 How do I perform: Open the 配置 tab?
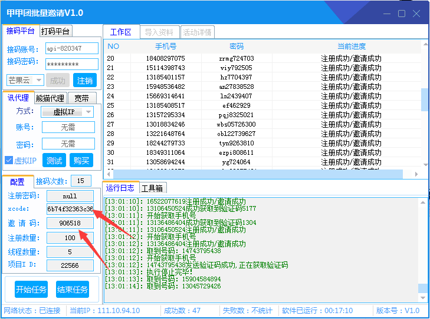click(x=18, y=182)
